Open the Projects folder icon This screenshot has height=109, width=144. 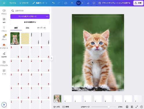[4, 63]
